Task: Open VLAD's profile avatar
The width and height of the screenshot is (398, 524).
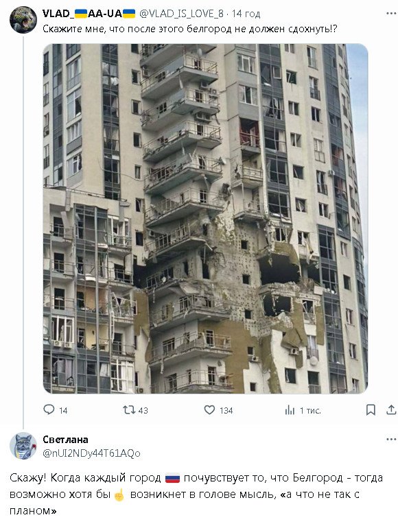Action: tap(23, 20)
